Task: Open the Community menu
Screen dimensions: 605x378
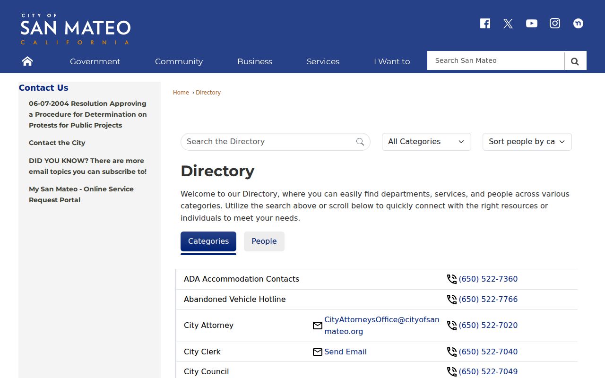Action: pos(179,61)
